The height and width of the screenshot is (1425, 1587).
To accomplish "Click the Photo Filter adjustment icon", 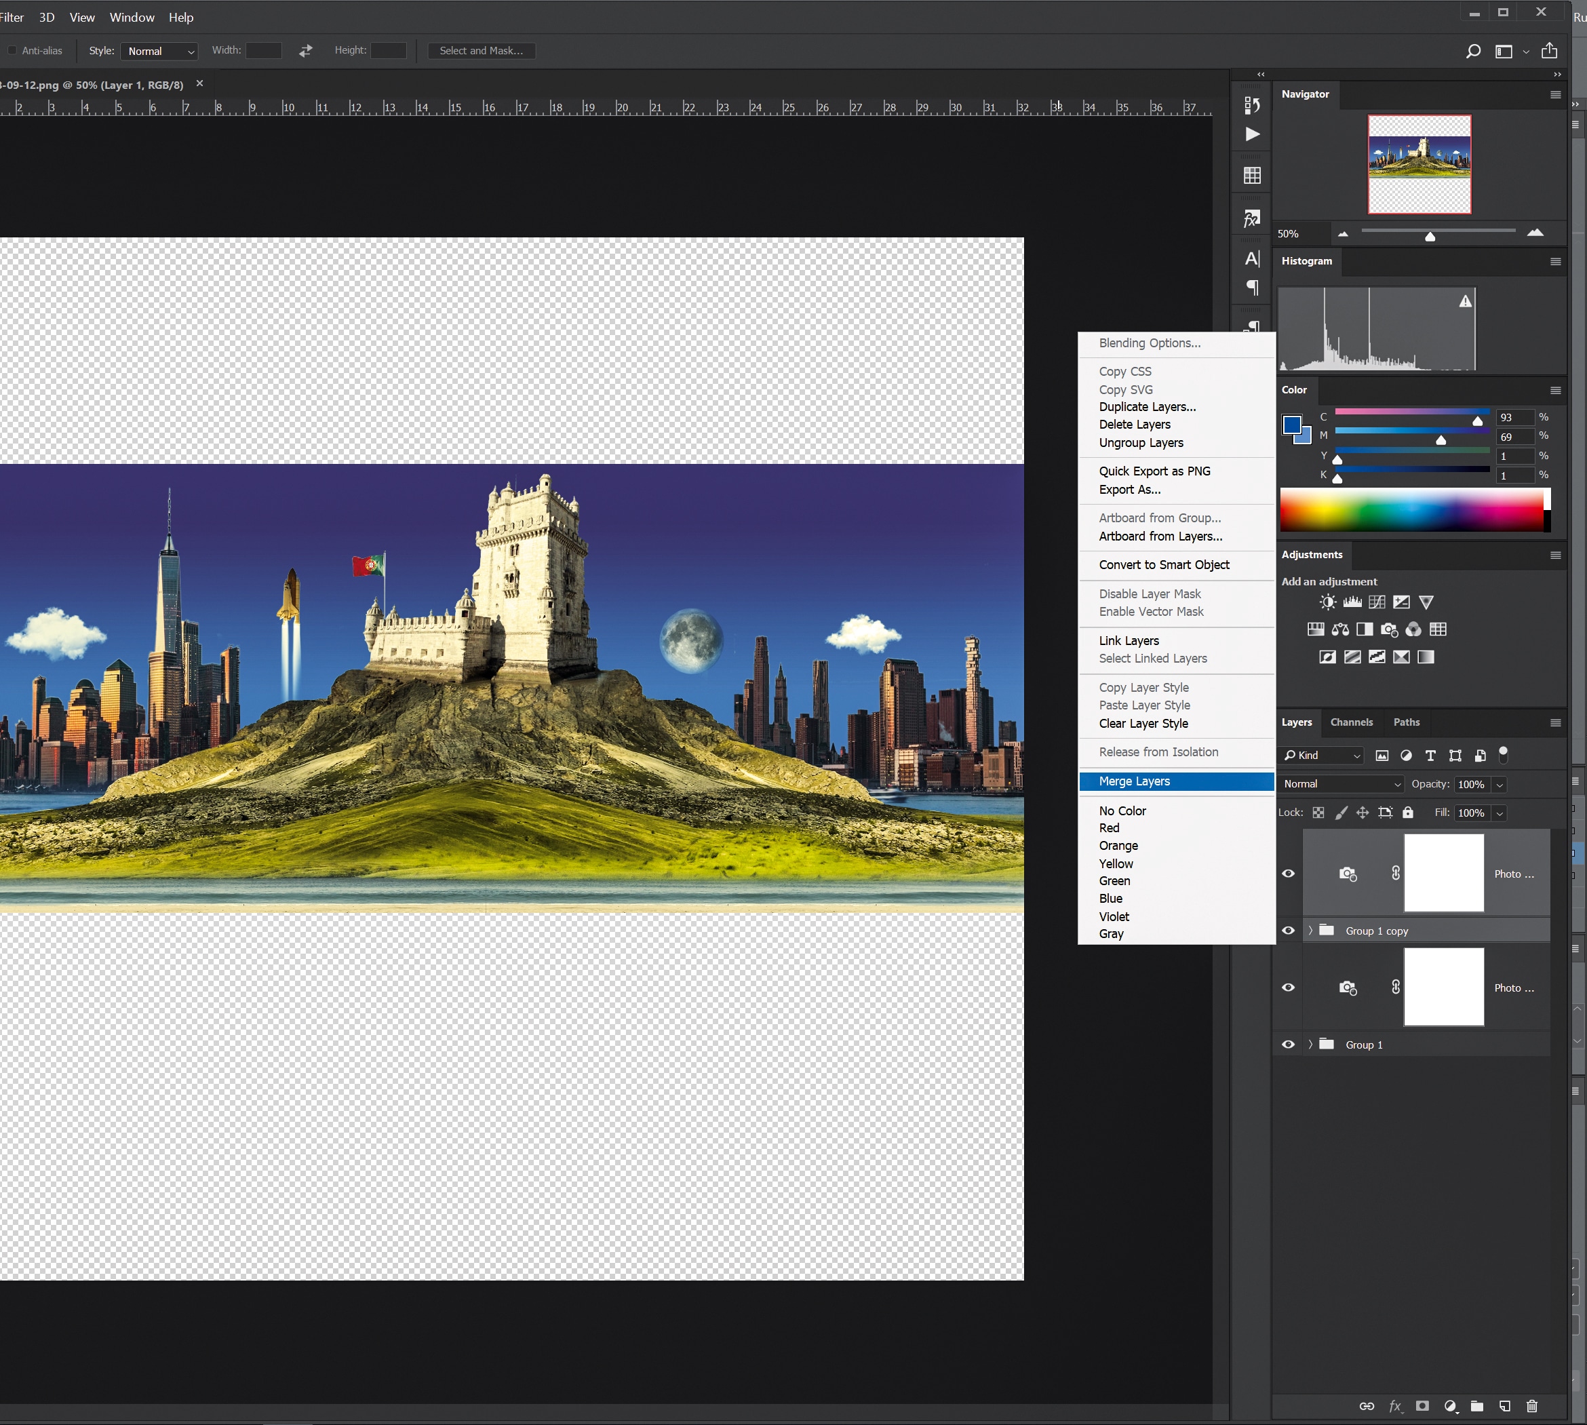I will [x=1389, y=629].
